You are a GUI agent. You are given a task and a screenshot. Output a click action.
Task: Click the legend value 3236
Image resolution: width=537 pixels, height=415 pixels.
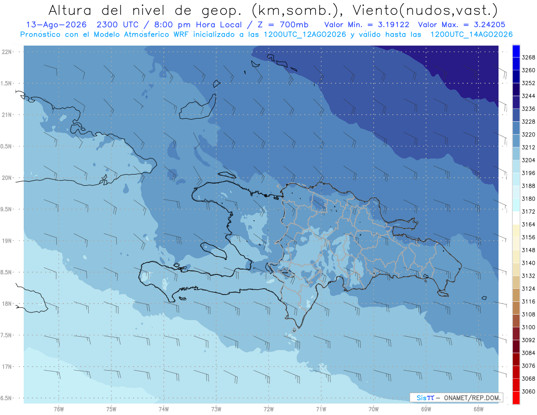click(x=528, y=109)
